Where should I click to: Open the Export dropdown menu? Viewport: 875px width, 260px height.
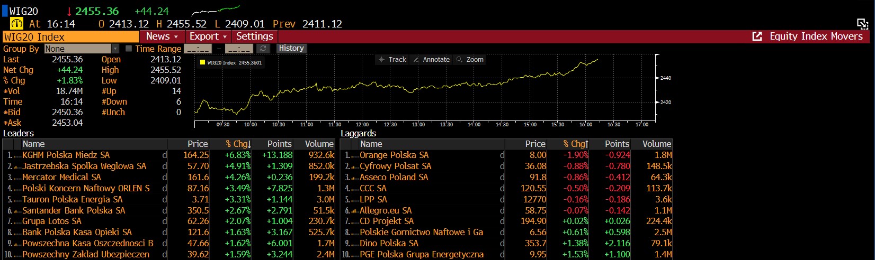pos(208,36)
